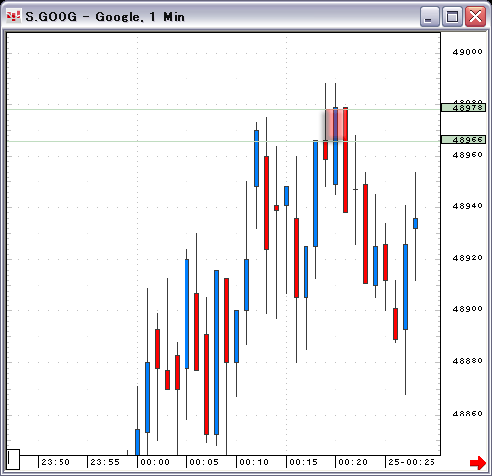The image size is (492, 476).
Task: Click the 00:10 time axis label
Action: pyautogui.click(x=254, y=462)
